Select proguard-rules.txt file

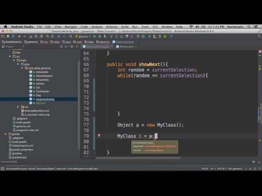[27, 130]
